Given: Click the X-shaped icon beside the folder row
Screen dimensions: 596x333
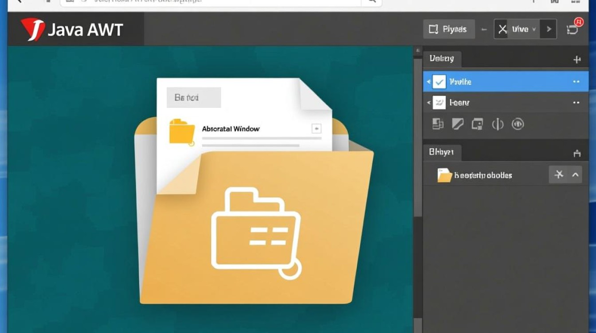Looking at the screenshot, I should (x=559, y=174).
